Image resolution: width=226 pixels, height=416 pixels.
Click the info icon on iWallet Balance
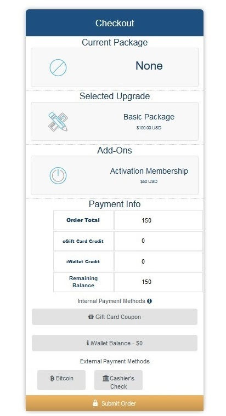pyautogui.click(x=88, y=343)
